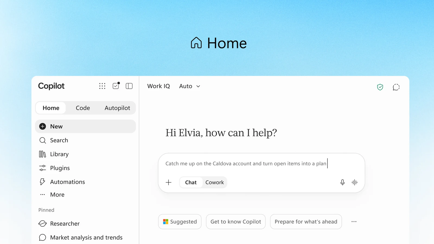Click the Home house icon in heading
This screenshot has height=244, width=434.
(196, 43)
